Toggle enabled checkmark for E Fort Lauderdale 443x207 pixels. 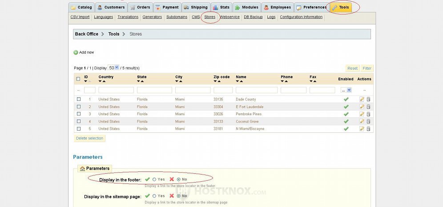(346, 107)
